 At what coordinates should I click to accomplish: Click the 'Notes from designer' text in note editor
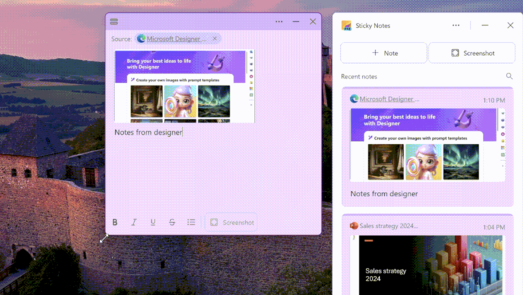pos(148,132)
